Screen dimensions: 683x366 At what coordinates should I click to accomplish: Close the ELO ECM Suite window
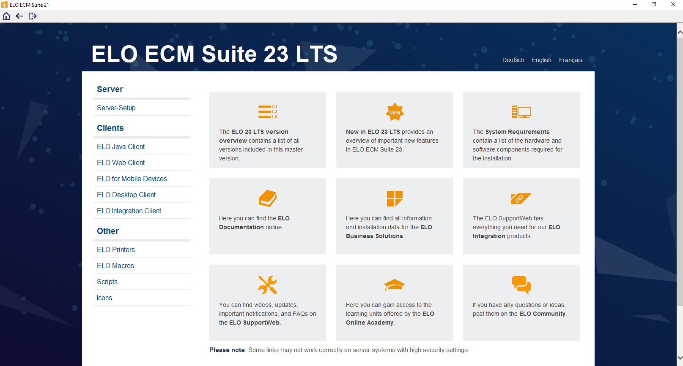[673, 5]
